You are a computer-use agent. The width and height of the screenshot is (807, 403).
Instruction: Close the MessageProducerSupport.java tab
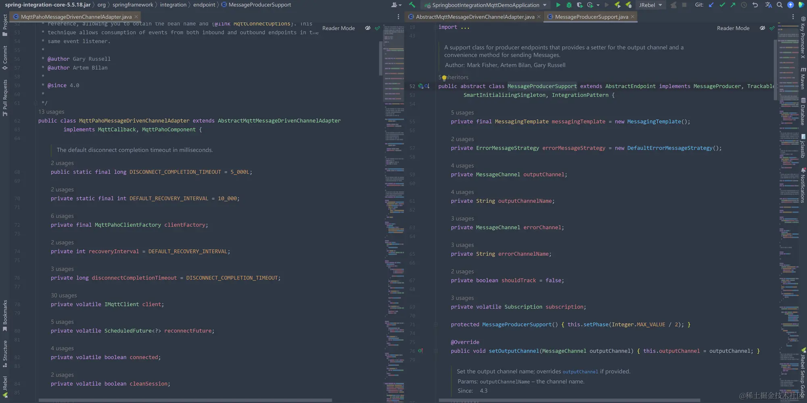633,17
